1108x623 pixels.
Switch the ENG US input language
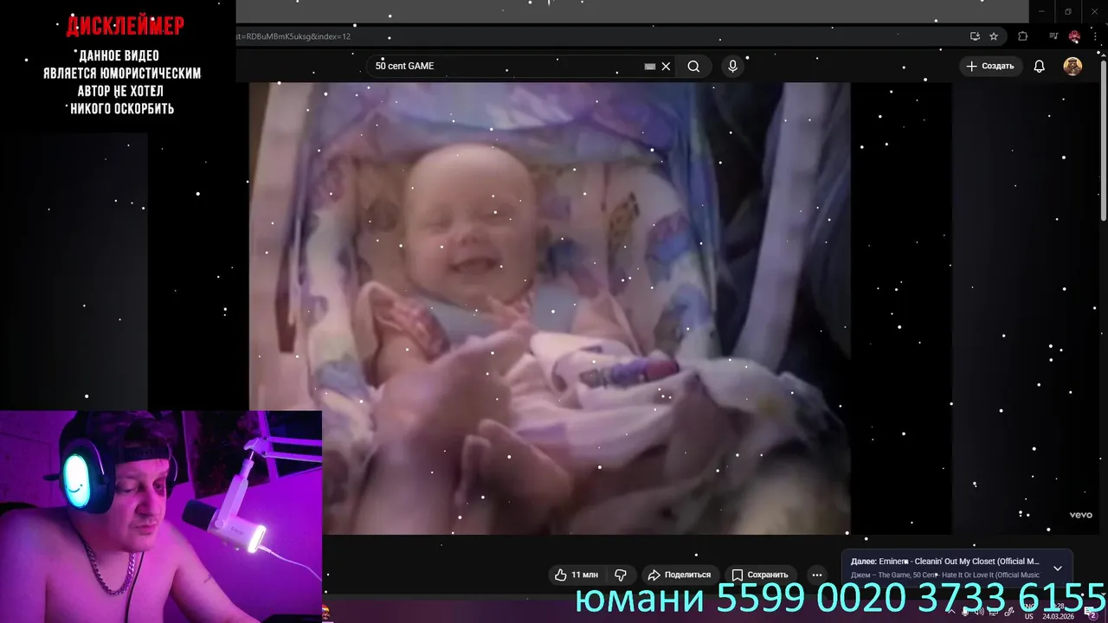point(1028,612)
